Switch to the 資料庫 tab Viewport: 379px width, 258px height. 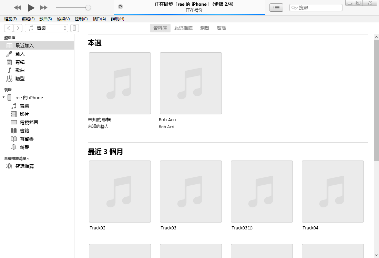click(x=160, y=28)
